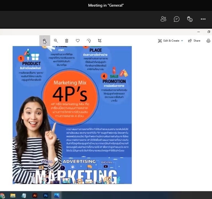Switch to Photos app in taskbar
This screenshot has height=199, width=212.
click(57, 195)
